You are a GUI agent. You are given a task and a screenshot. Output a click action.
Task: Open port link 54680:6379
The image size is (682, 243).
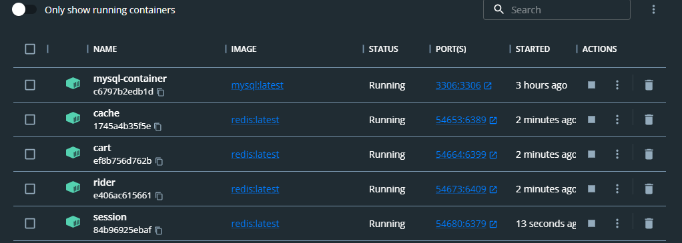[x=466, y=224]
